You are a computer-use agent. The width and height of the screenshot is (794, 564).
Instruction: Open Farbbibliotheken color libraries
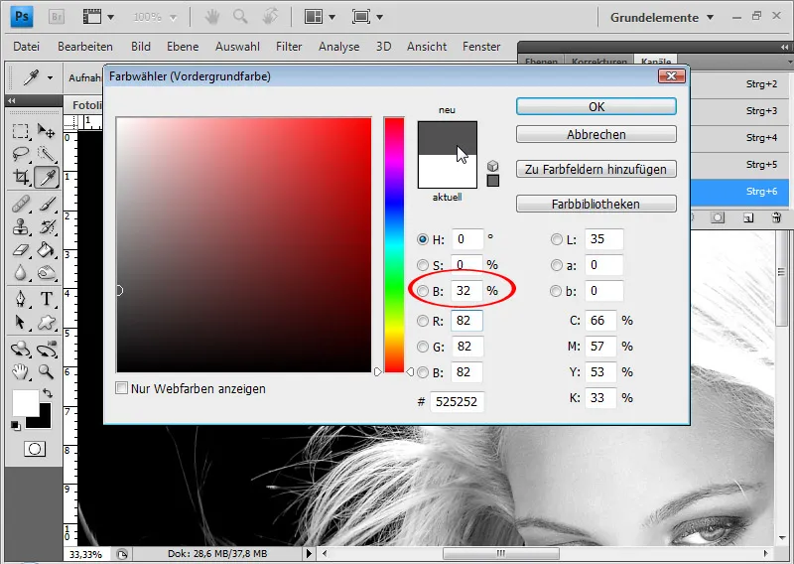tap(596, 204)
